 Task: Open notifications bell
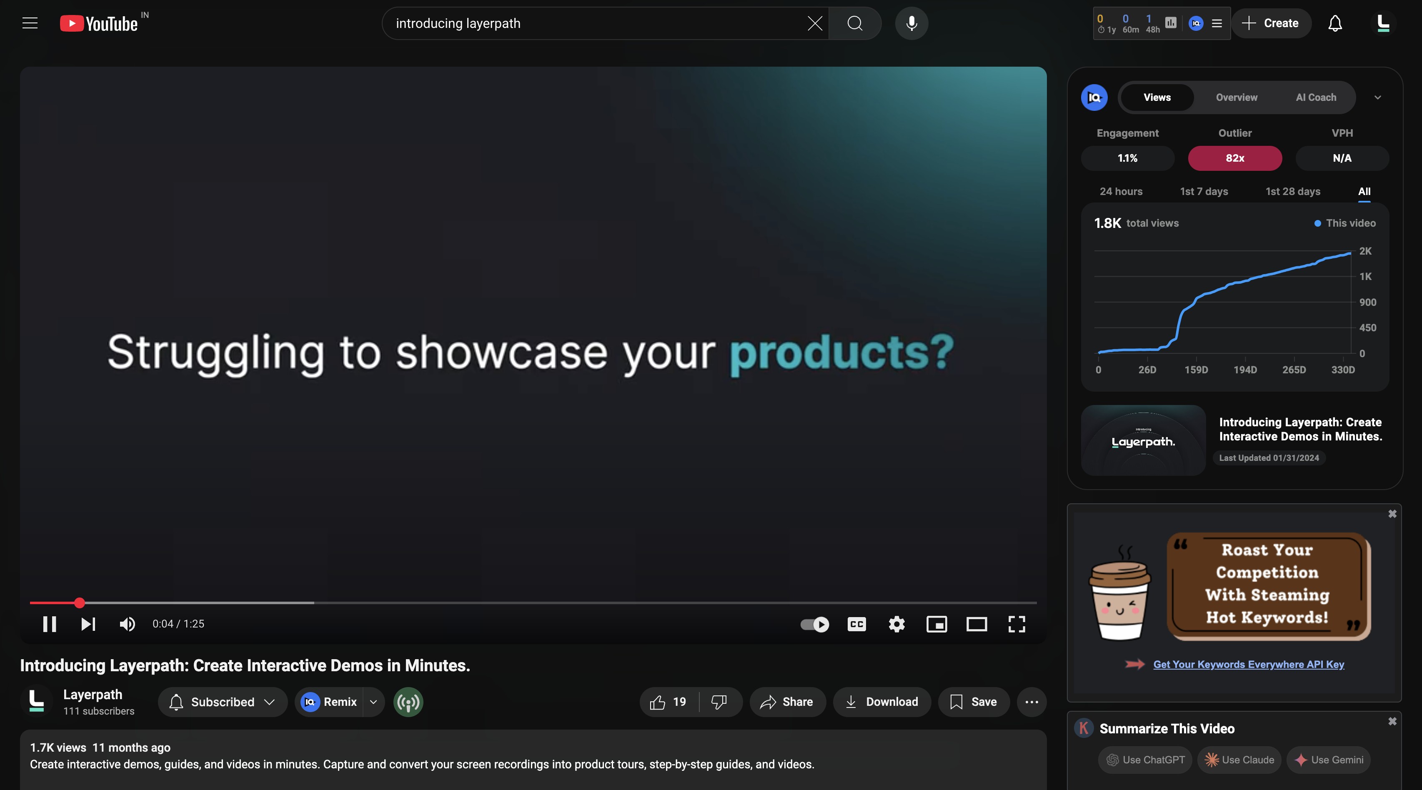[x=1335, y=23]
